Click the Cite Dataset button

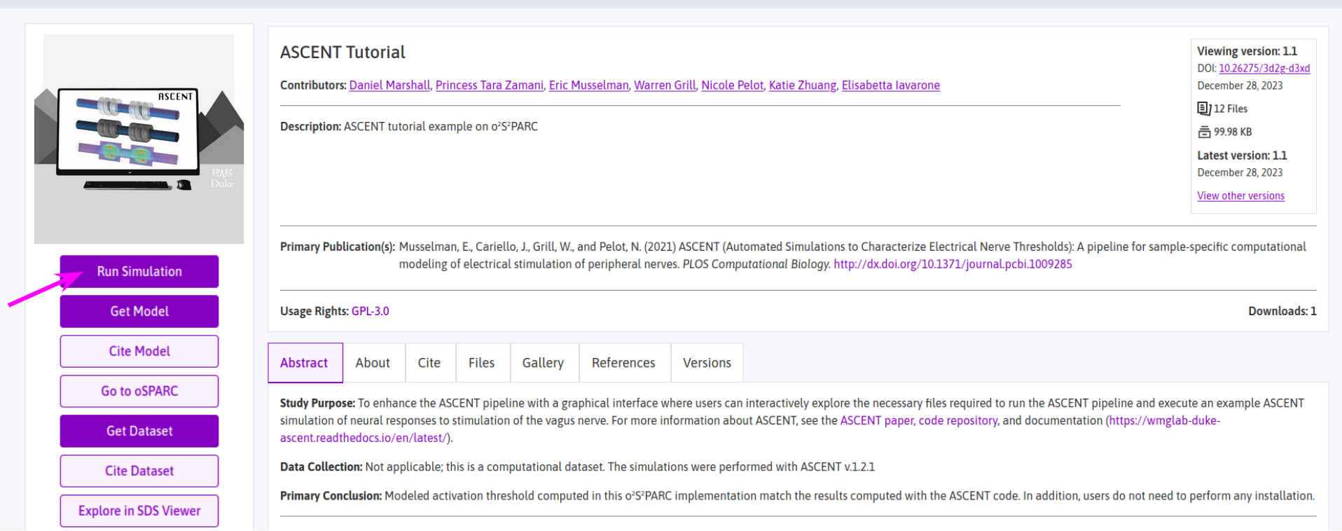[x=139, y=471]
